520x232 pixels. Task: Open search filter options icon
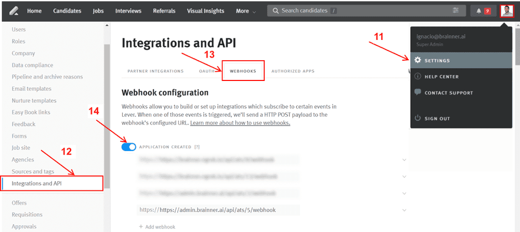tap(456, 10)
